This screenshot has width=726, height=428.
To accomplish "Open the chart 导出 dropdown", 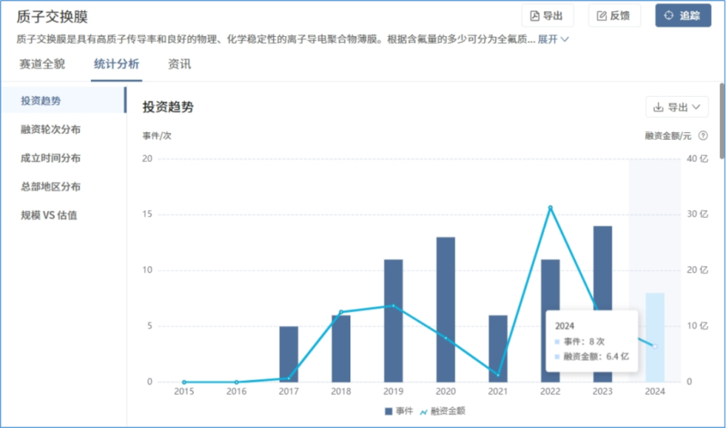I will [677, 107].
